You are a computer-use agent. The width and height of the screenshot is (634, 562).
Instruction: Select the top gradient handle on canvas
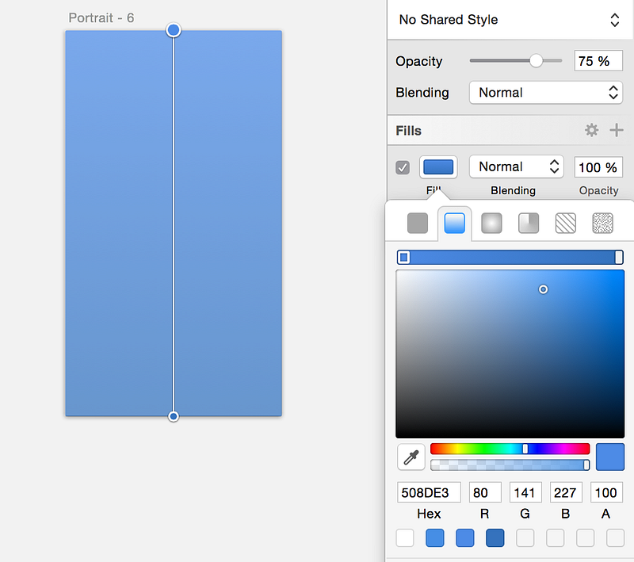point(174,30)
